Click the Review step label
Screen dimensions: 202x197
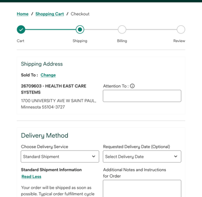pos(179,41)
